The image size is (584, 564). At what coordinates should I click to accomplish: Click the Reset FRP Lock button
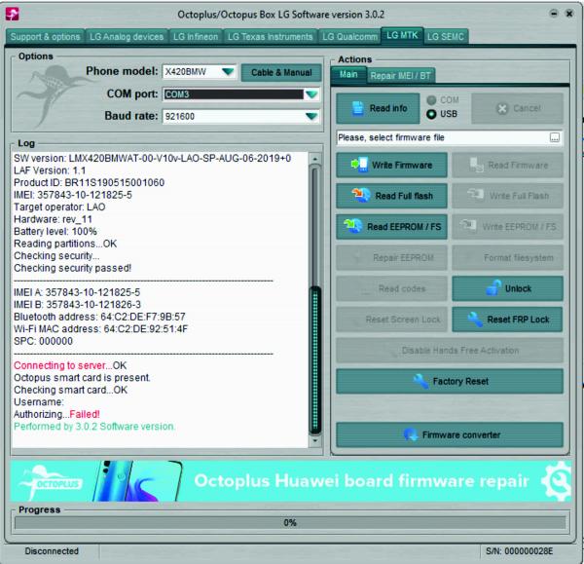coord(507,320)
